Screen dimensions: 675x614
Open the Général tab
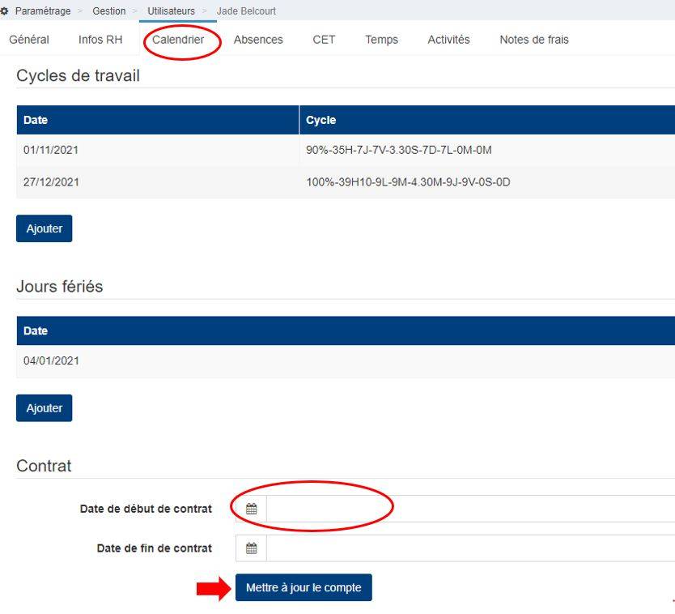pos(29,40)
